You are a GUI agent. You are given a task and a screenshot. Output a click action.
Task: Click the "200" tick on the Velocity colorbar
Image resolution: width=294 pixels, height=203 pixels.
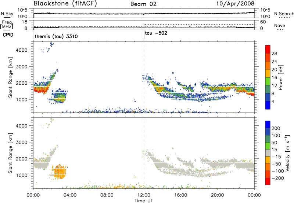point(276,128)
